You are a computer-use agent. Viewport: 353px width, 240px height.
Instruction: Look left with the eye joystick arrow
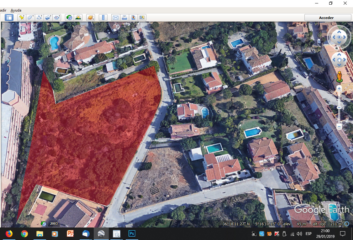coord(334,37)
